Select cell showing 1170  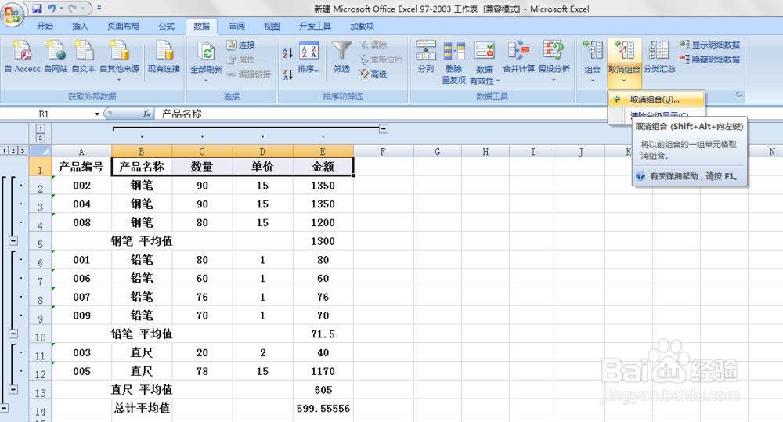coord(323,371)
